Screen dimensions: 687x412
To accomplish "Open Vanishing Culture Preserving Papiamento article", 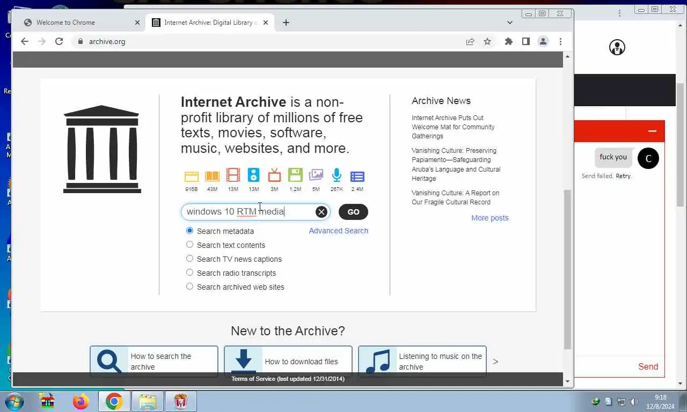I will click(x=456, y=165).
